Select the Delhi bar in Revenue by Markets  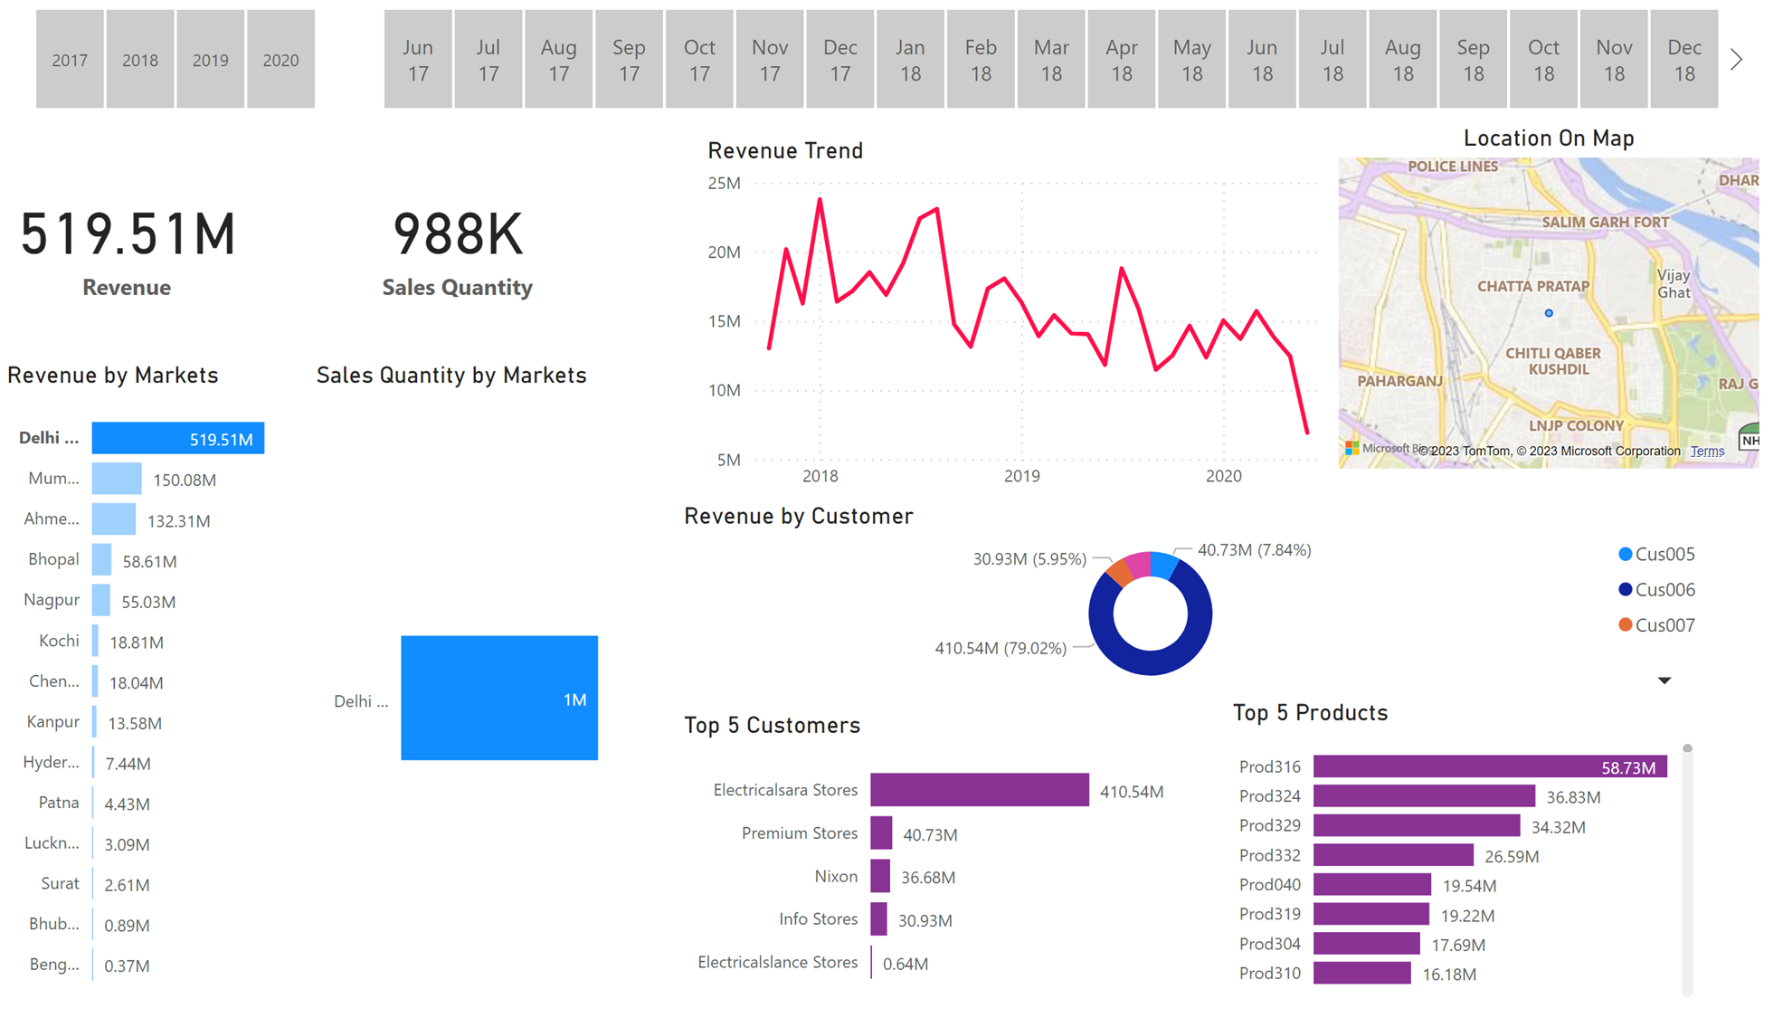(x=177, y=438)
